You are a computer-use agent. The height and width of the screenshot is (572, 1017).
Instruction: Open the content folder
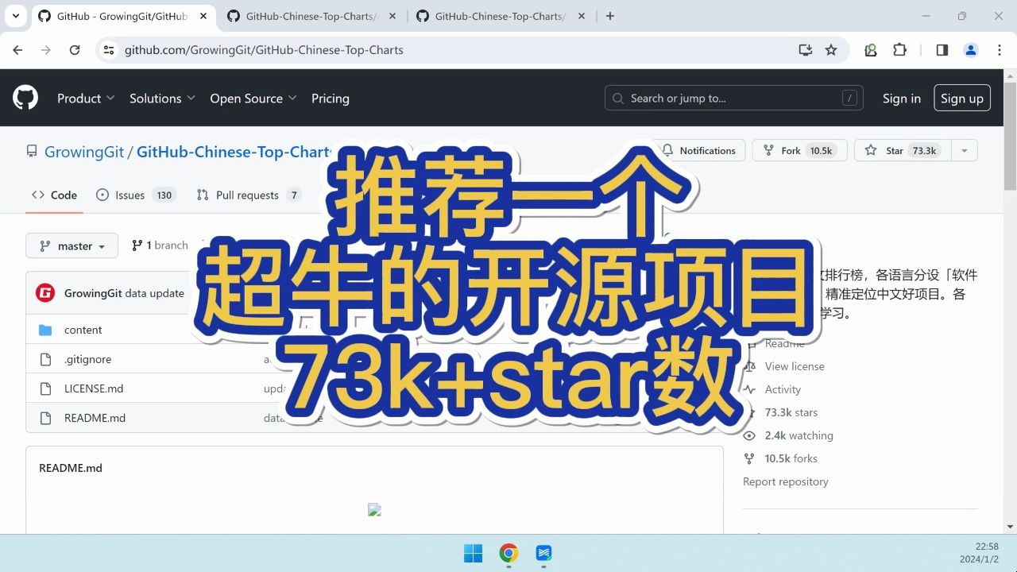point(83,330)
